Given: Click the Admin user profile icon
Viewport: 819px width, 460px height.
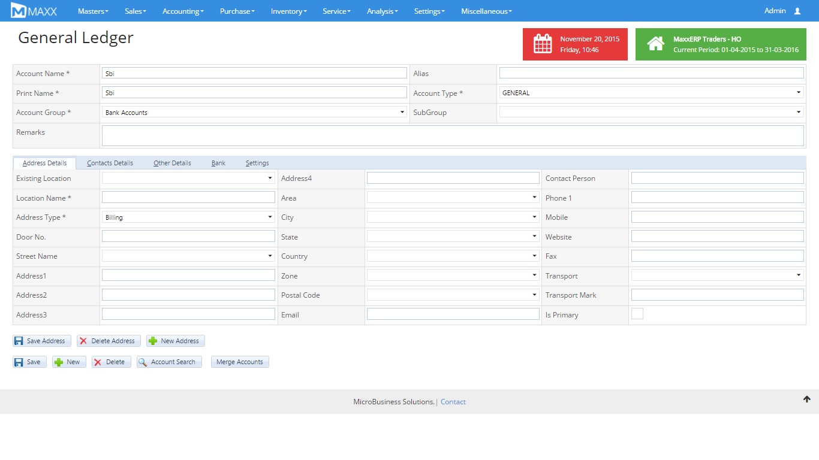Looking at the screenshot, I should click(x=797, y=11).
